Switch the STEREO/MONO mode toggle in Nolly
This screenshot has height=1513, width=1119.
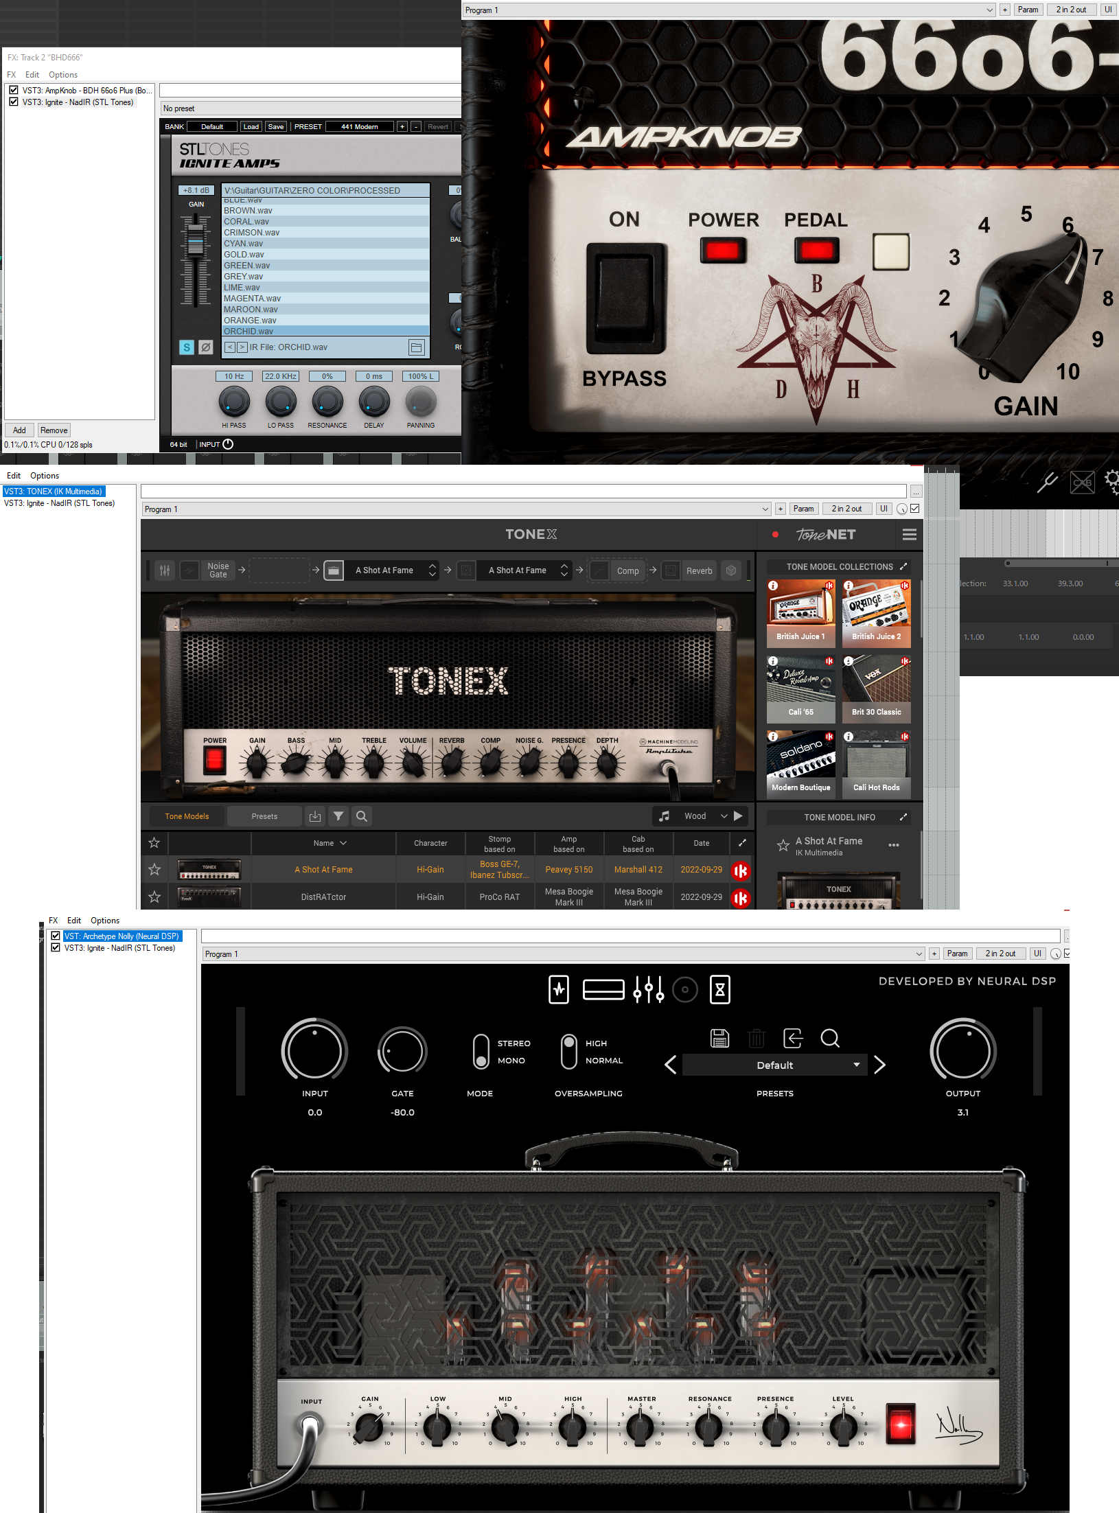481,1052
